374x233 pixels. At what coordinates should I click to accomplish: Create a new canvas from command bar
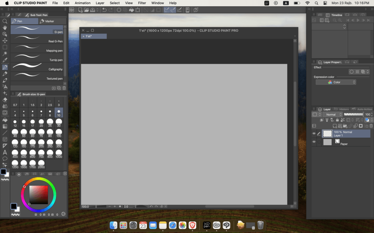pyautogui.click(x=80, y=10)
